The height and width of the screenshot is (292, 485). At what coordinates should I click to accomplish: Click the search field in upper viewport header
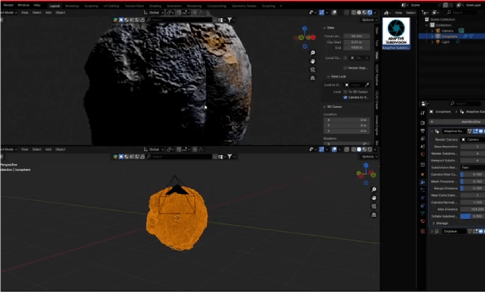(179, 20)
